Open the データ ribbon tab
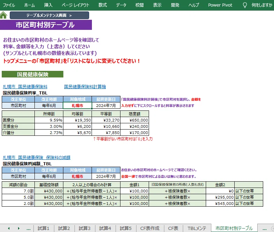 point(121,5)
